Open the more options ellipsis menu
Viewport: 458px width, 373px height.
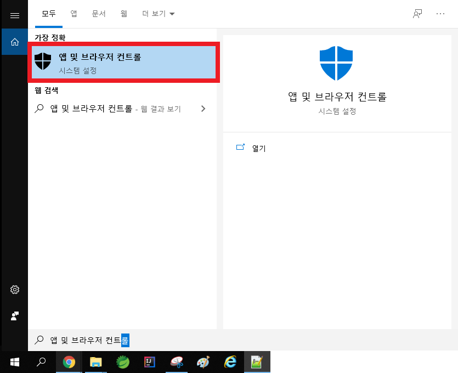tap(440, 14)
